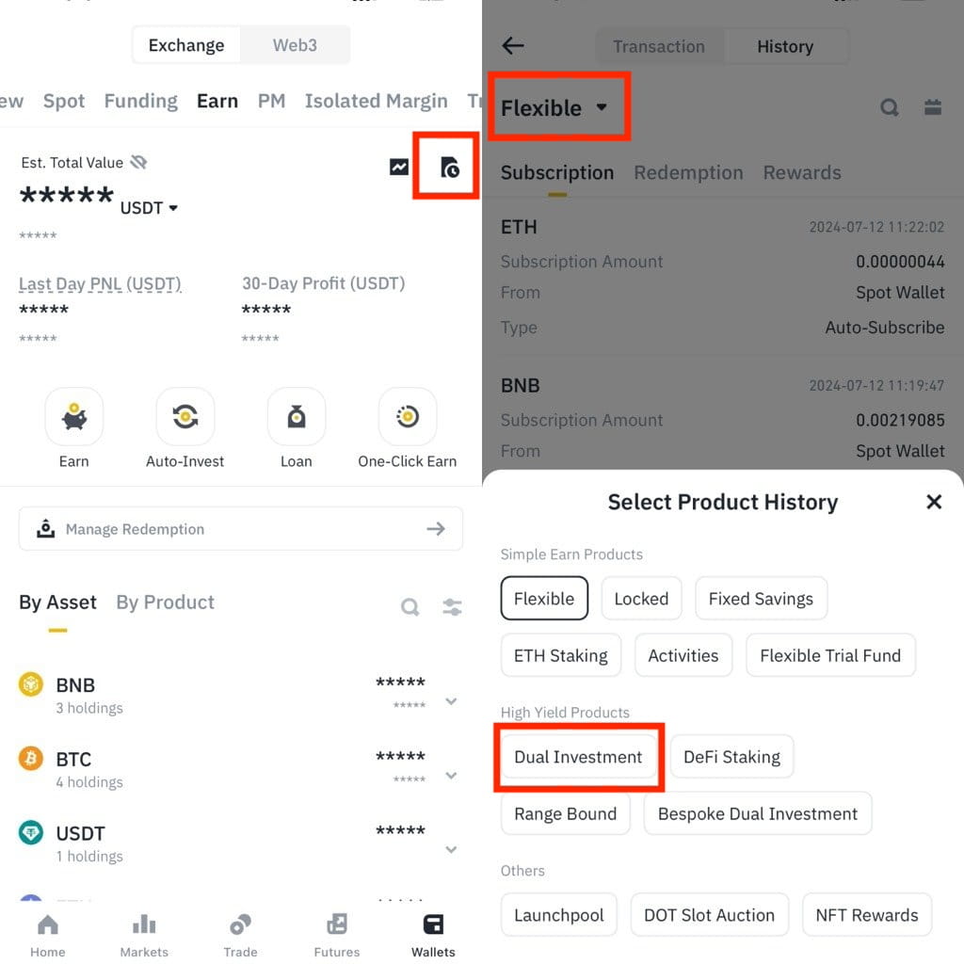The height and width of the screenshot is (964, 964).
Task: Tap the One-Click Earn icon
Action: tap(408, 417)
